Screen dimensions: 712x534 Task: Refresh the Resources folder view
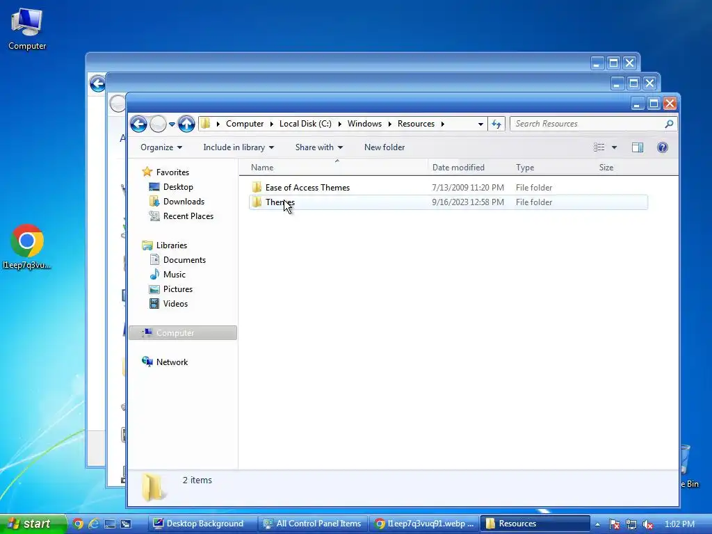[x=496, y=124]
